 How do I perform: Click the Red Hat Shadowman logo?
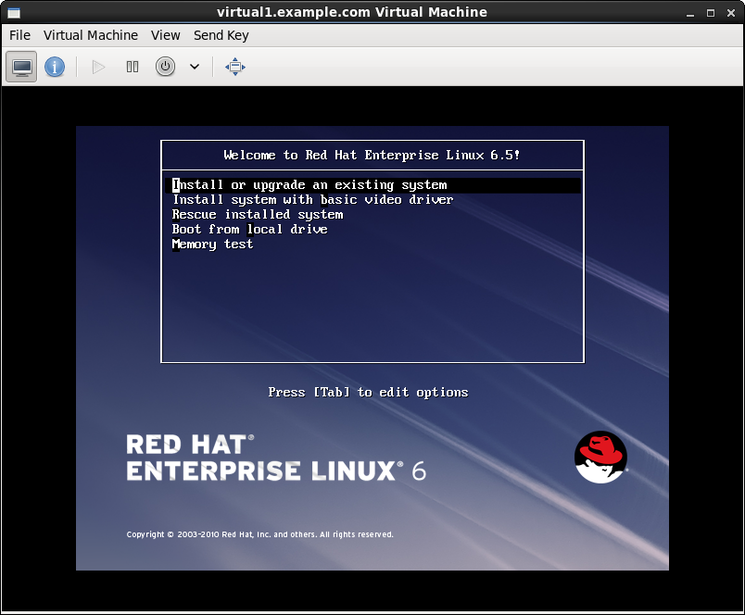point(600,456)
